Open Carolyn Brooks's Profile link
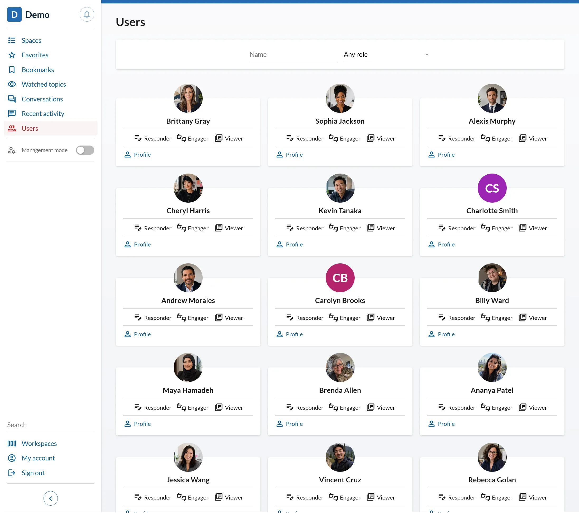 point(294,334)
